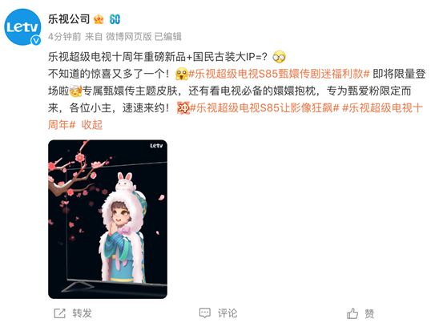The height and width of the screenshot is (323, 443).
Task: Click the shocked face emoji
Action: pos(182,74)
